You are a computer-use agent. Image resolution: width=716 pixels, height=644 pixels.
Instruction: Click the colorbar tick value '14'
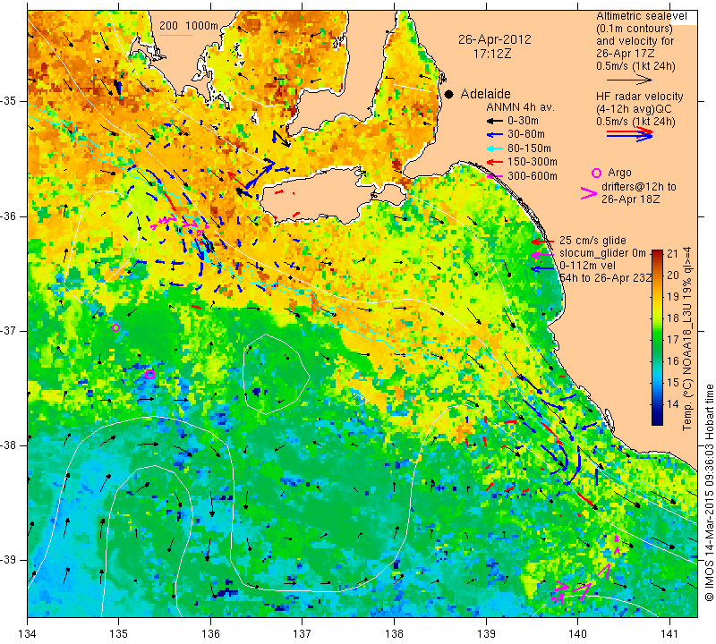click(673, 404)
